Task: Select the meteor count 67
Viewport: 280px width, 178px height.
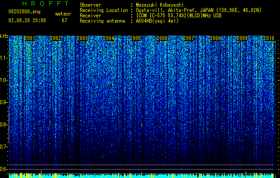Action: pyautogui.click(x=65, y=20)
